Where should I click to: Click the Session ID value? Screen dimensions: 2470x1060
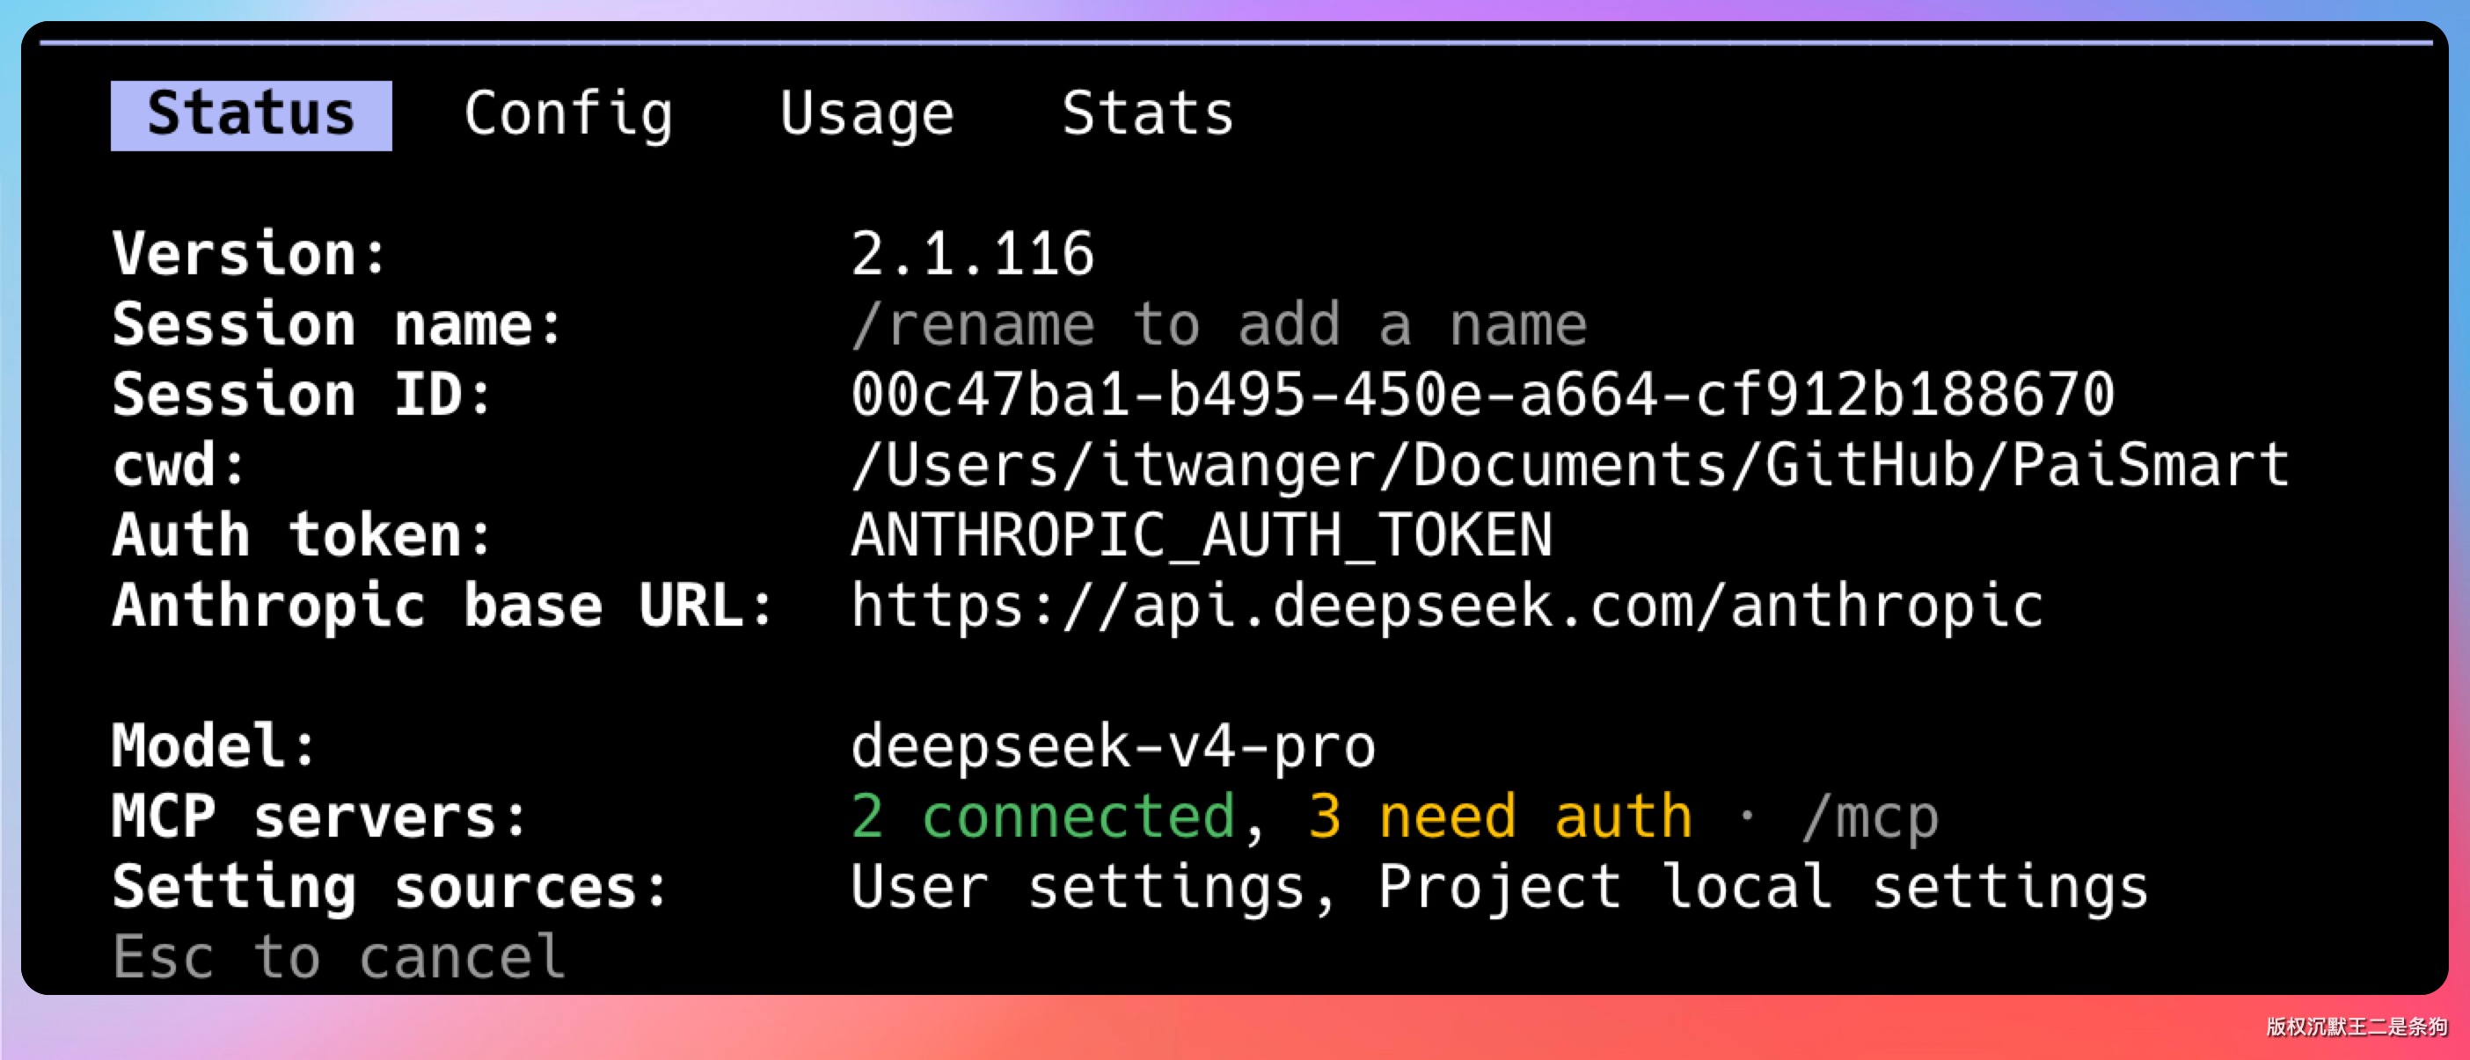(x=1481, y=395)
